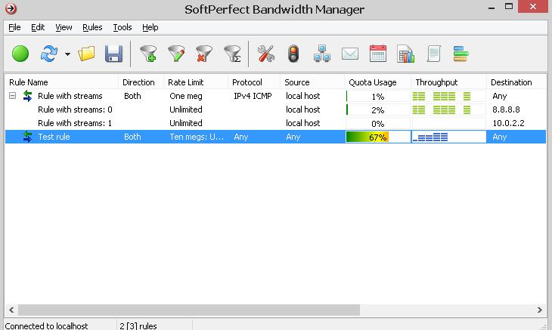Click the envelope mail icon
Screen dimensions: 552x330
(350, 54)
